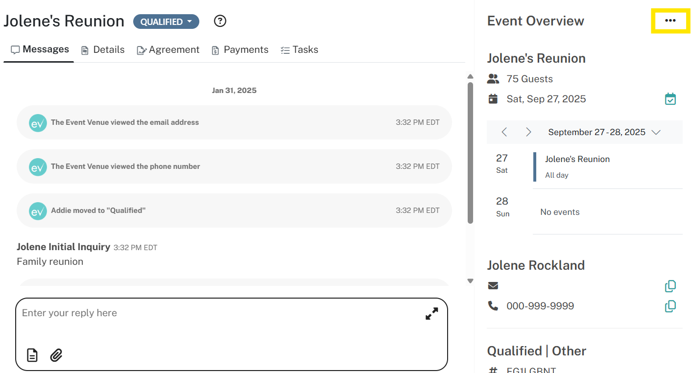The image size is (691, 373).
Task: Click the 'Jolene's Reunion' page title
Action: click(64, 21)
